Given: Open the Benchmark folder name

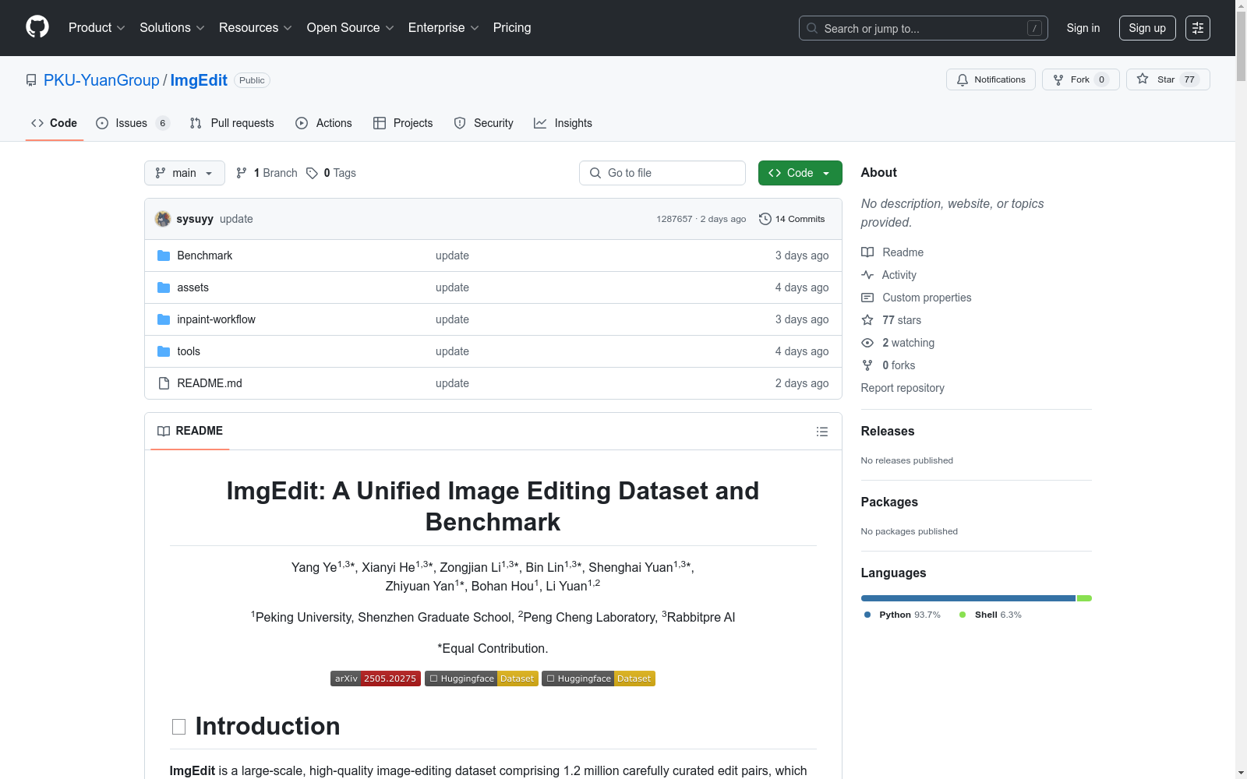Looking at the screenshot, I should click(x=205, y=256).
